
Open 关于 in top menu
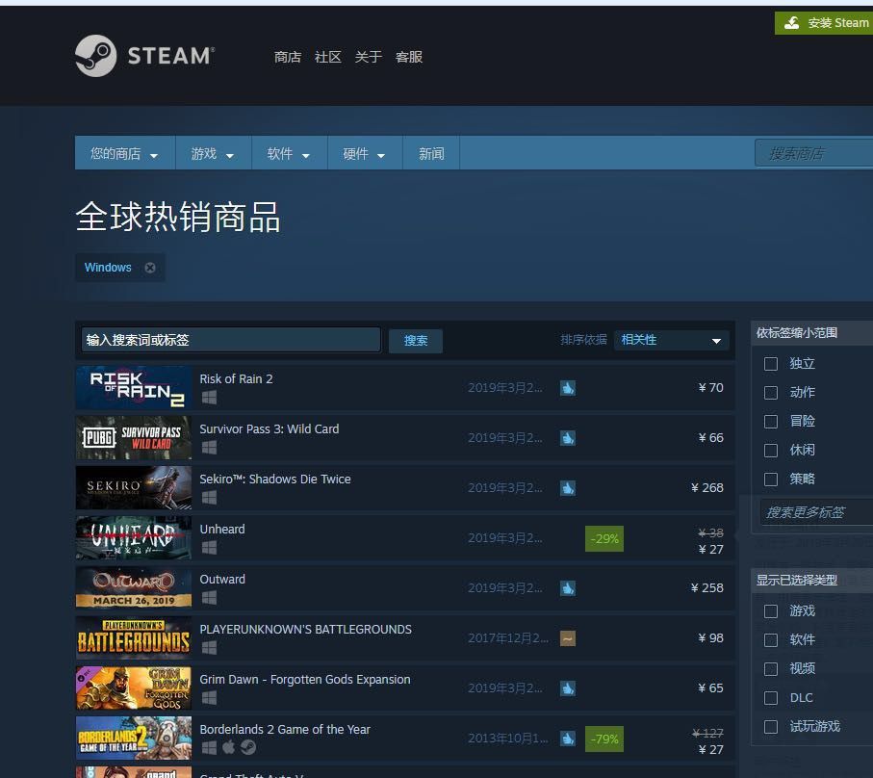pyautogui.click(x=368, y=57)
